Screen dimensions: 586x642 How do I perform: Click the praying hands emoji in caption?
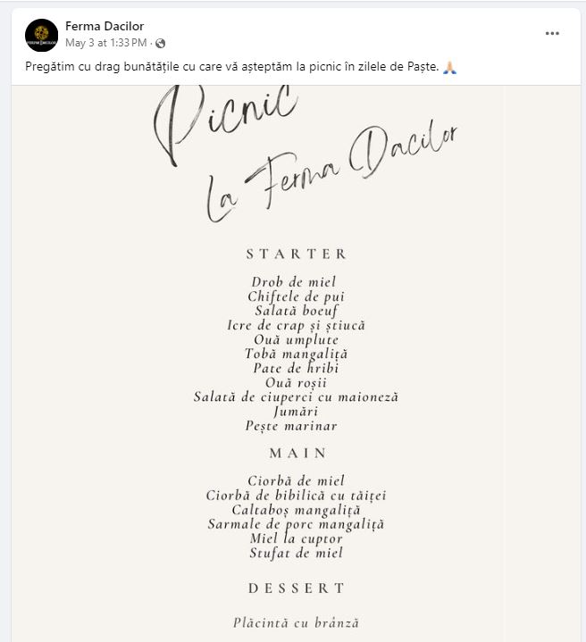(x=449, y=68)
